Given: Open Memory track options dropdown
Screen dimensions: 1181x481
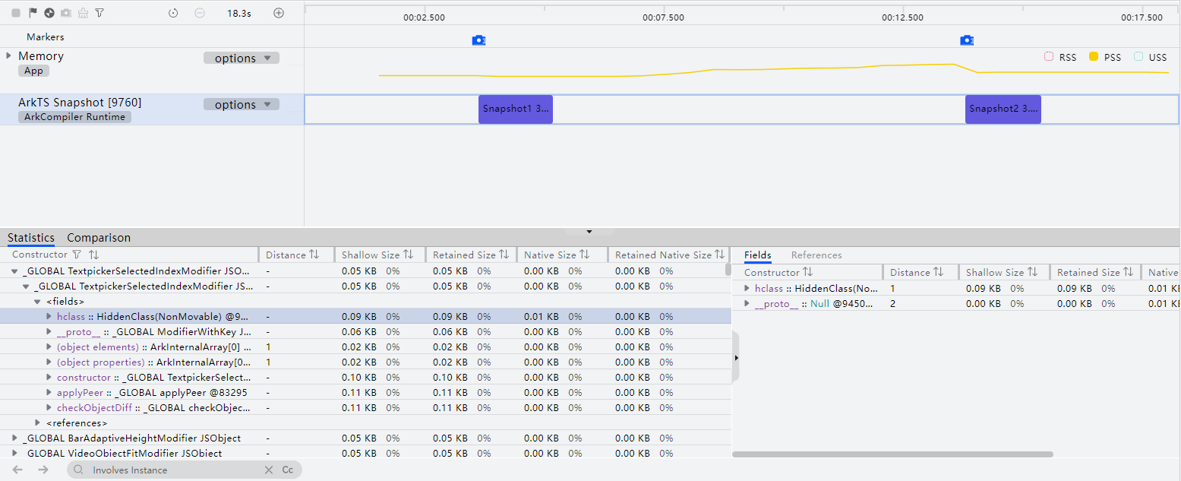Looking at the screenshot, I should tap(242, 58).
